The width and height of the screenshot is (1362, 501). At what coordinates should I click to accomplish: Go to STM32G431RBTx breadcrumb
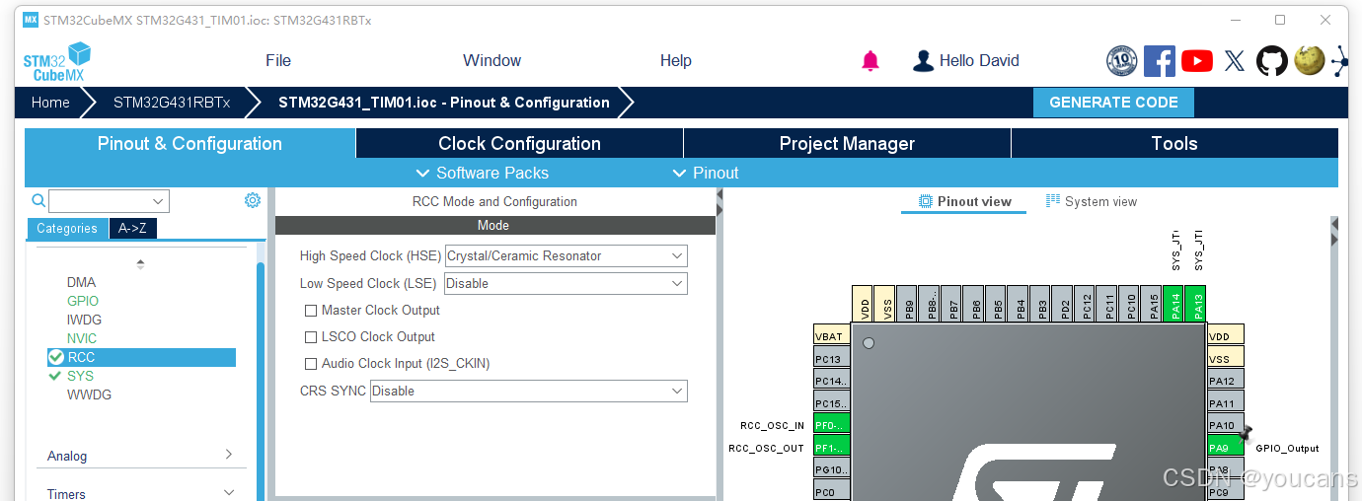tap(172, 103)
